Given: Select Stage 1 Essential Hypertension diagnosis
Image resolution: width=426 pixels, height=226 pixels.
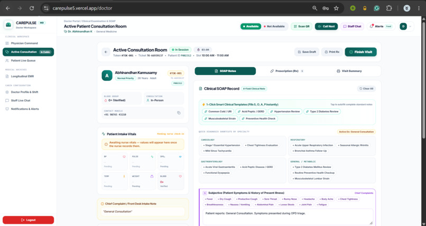Looking at the screenshot, I should point(221,145).
